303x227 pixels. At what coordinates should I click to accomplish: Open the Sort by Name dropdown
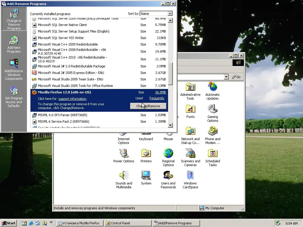click(170, 14)
